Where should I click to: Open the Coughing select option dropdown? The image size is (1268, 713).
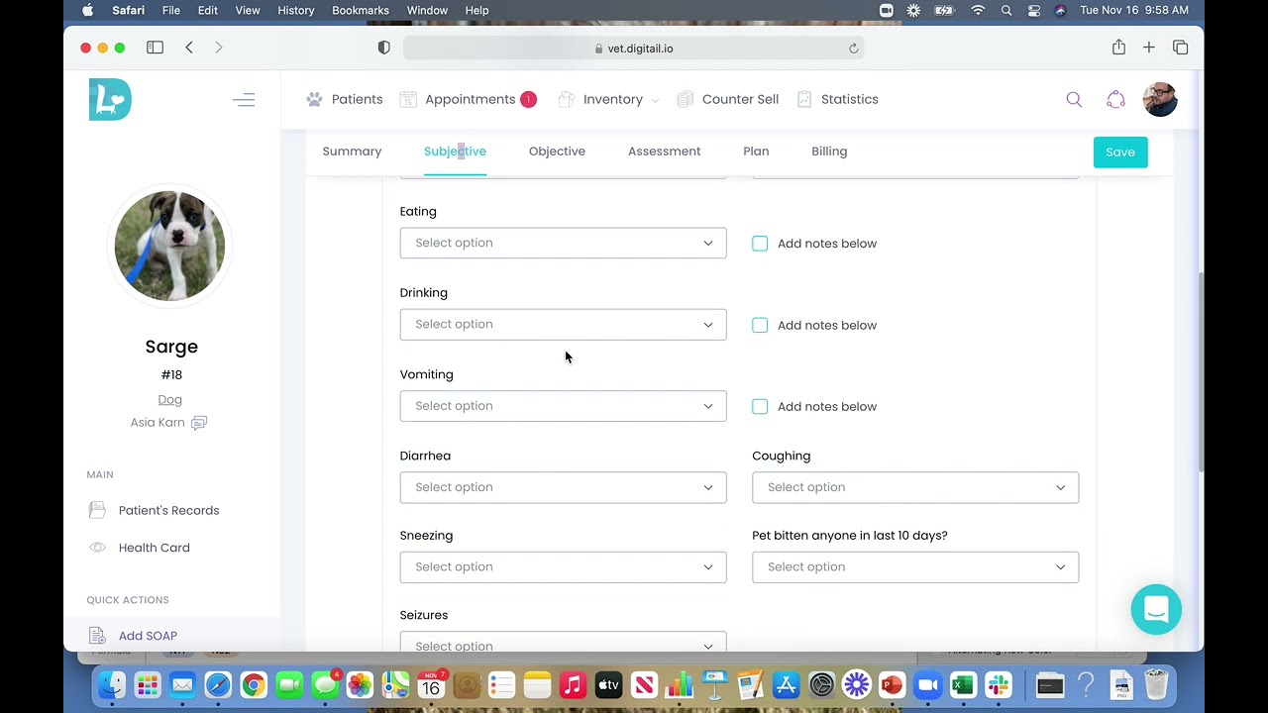915,487
